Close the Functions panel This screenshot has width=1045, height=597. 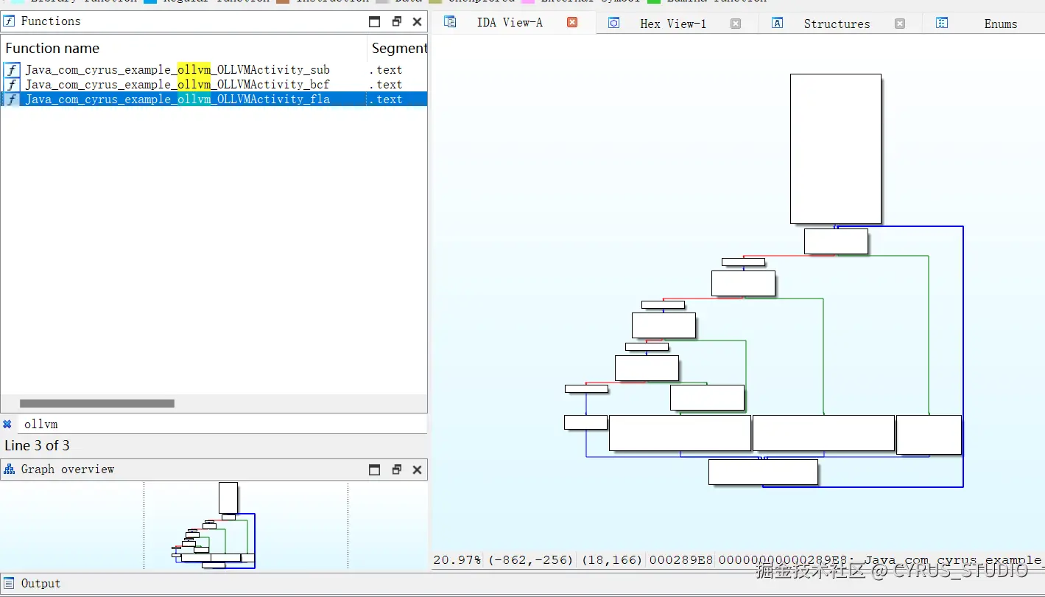[417, 21]
